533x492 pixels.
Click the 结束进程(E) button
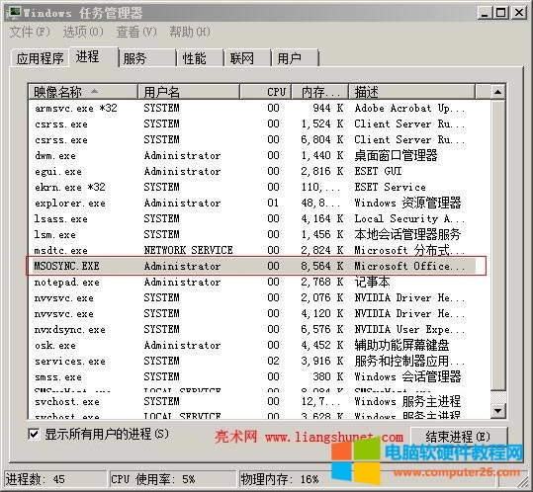459,437
